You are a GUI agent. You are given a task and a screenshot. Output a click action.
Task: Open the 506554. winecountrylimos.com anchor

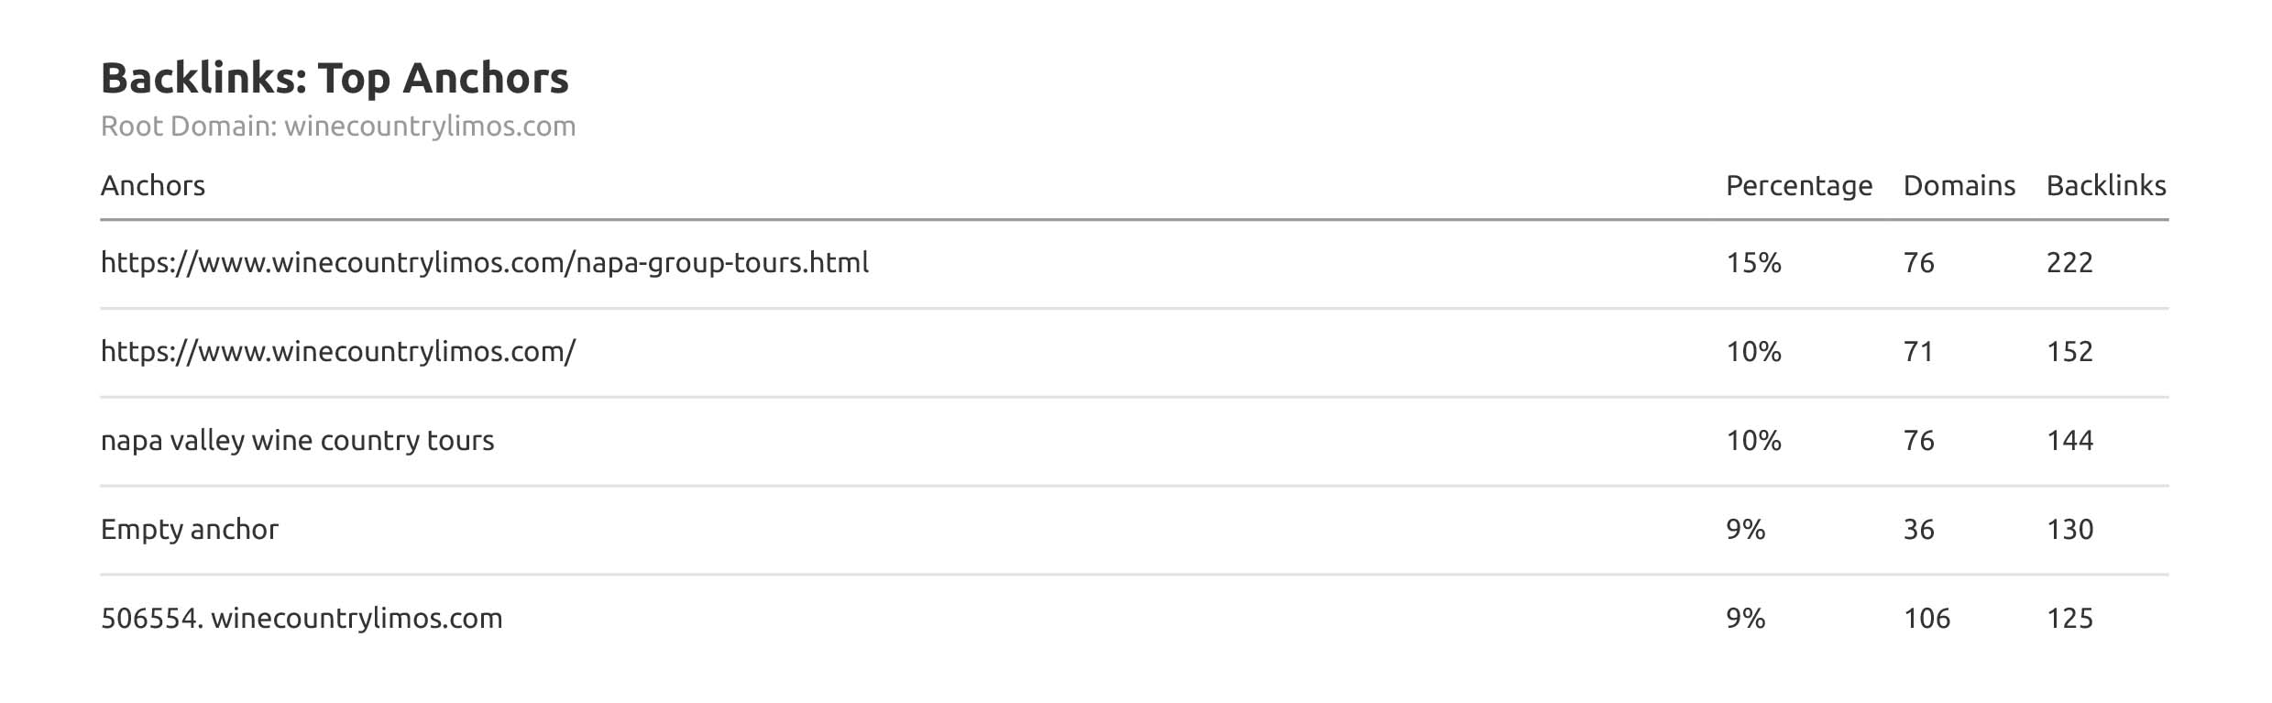point(302,619)
